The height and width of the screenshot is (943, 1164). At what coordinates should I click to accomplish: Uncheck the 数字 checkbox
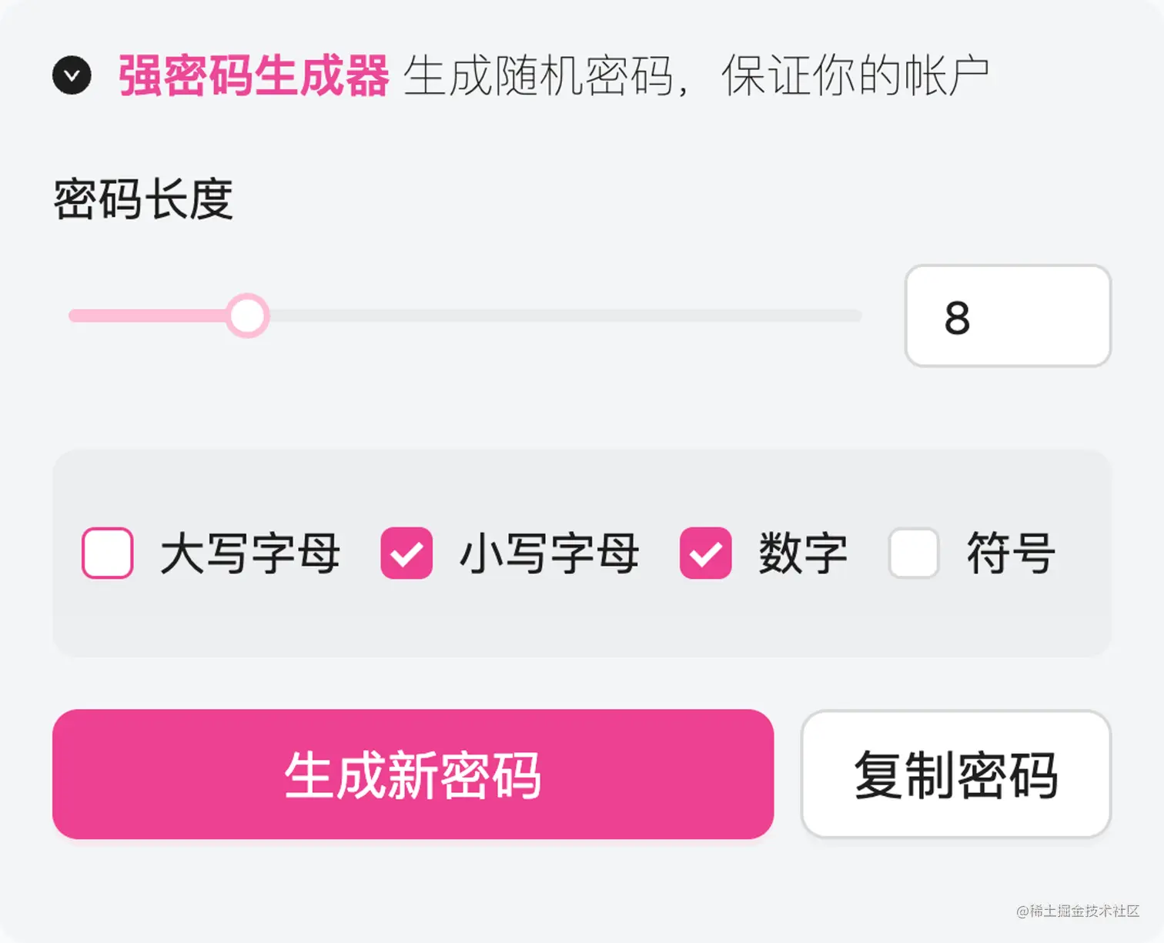(705, 553)
